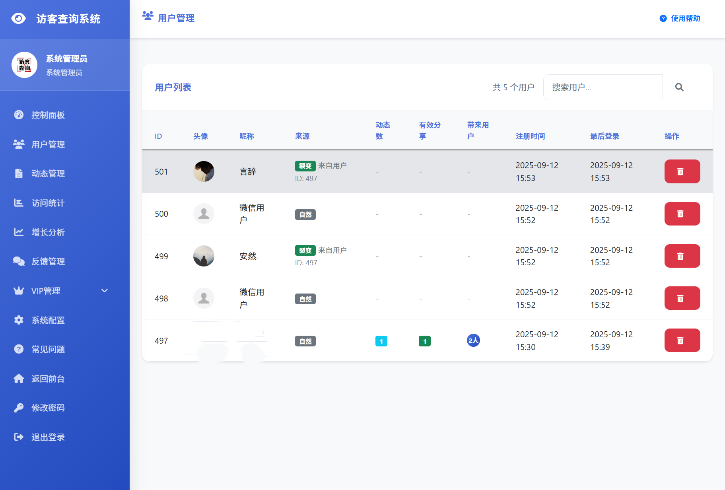This screenshot has width=725, height=490.
Task: Click the 反馈管理 chat bubbles icon
Action: pos(19,261)
